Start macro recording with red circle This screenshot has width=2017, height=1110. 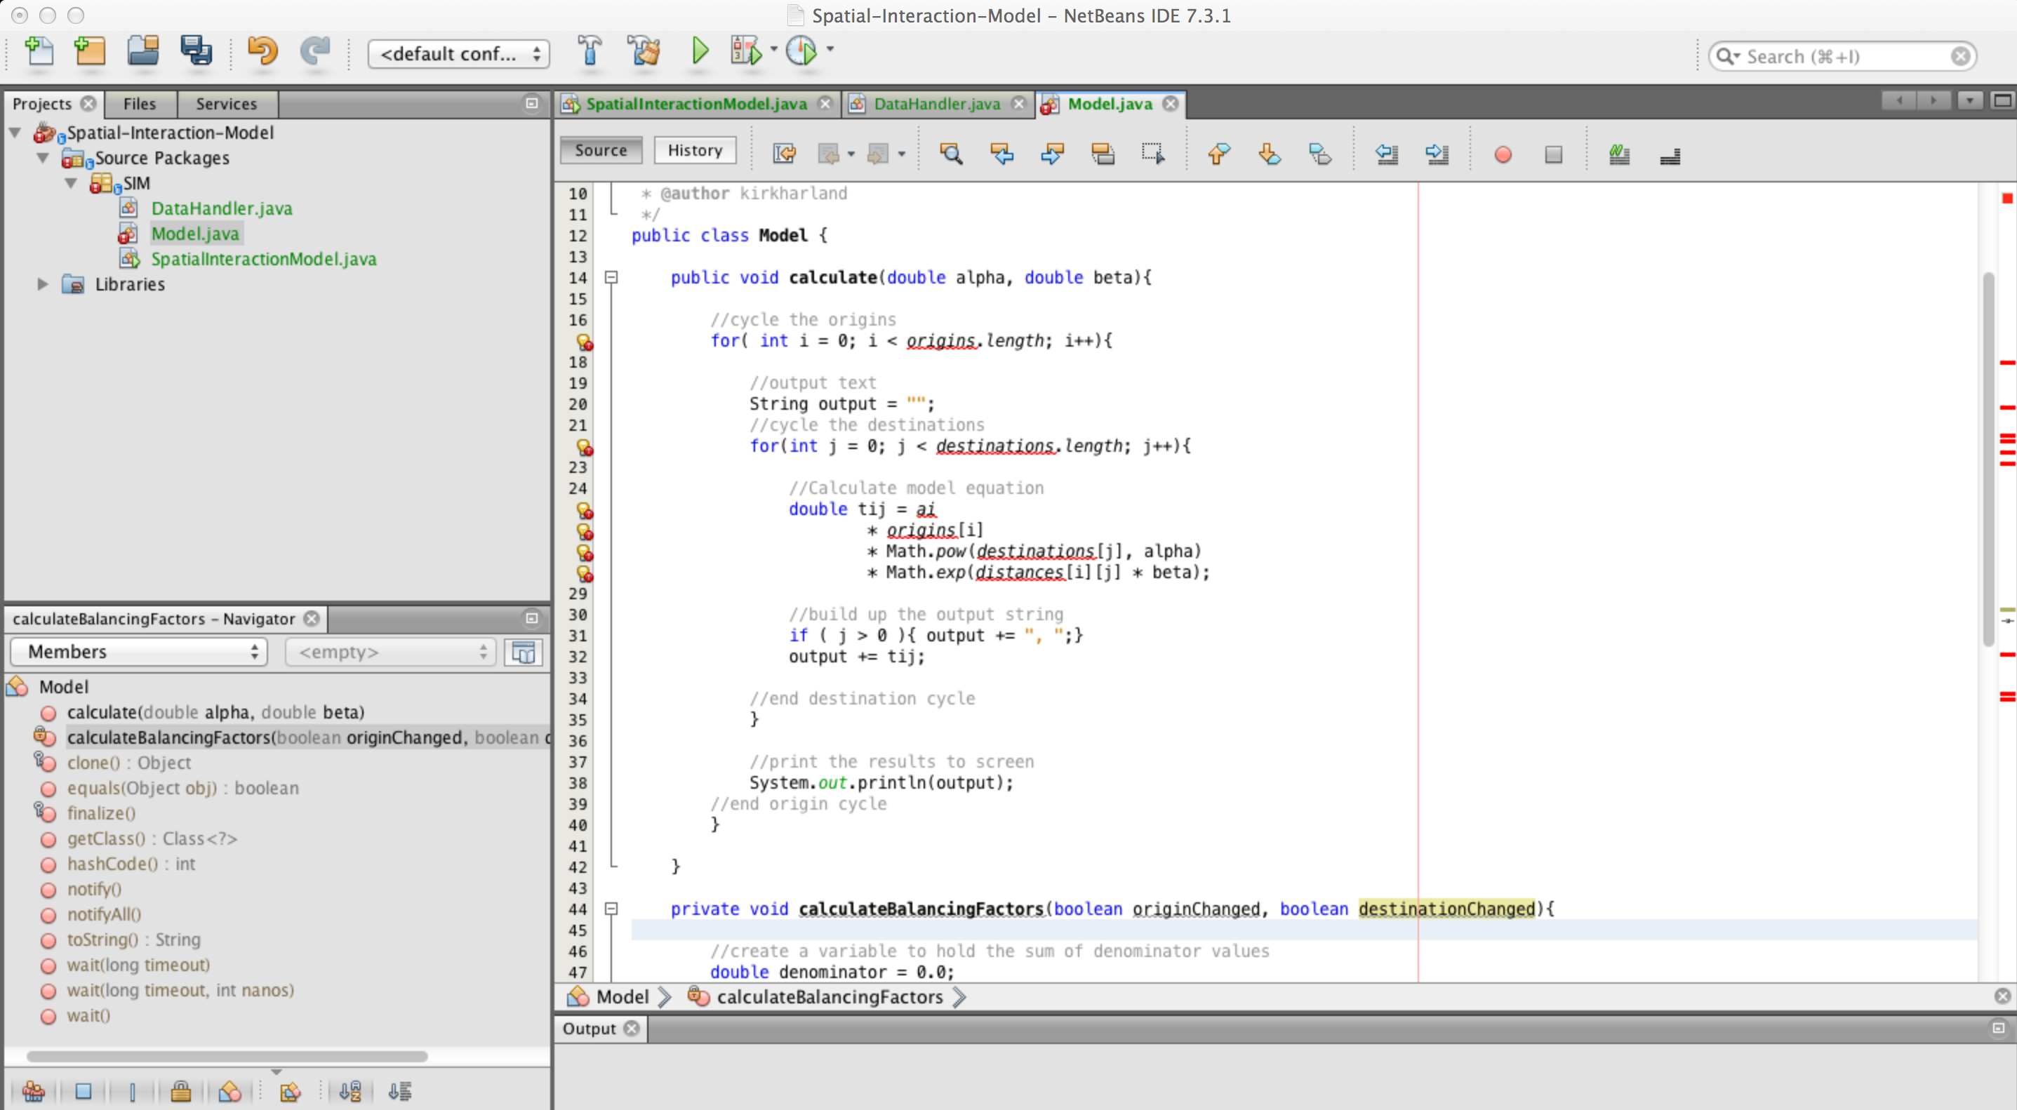click(x=1503, y=154)
